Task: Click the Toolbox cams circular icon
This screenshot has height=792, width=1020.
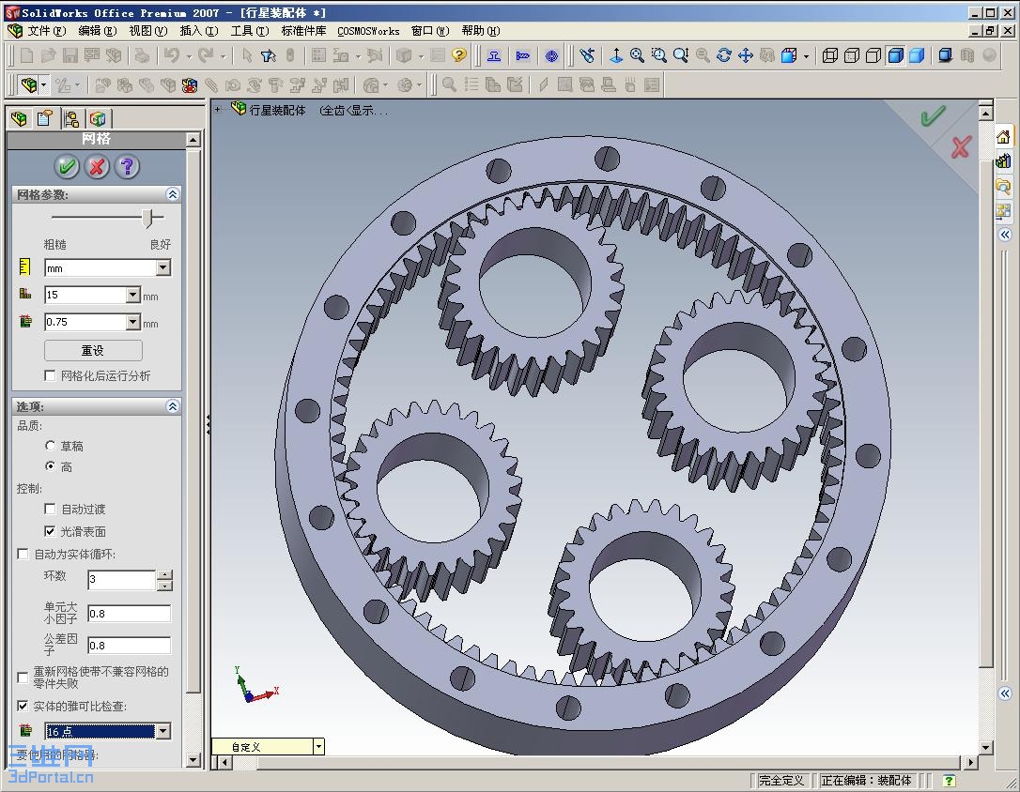Action: [x=551, y=56]
